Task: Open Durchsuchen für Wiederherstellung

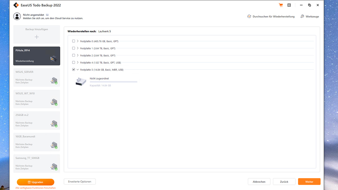Action: pyautogui.click(x=271, y=17)
